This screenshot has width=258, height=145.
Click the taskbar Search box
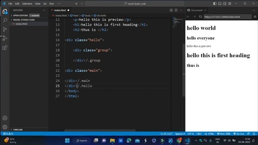82,141
